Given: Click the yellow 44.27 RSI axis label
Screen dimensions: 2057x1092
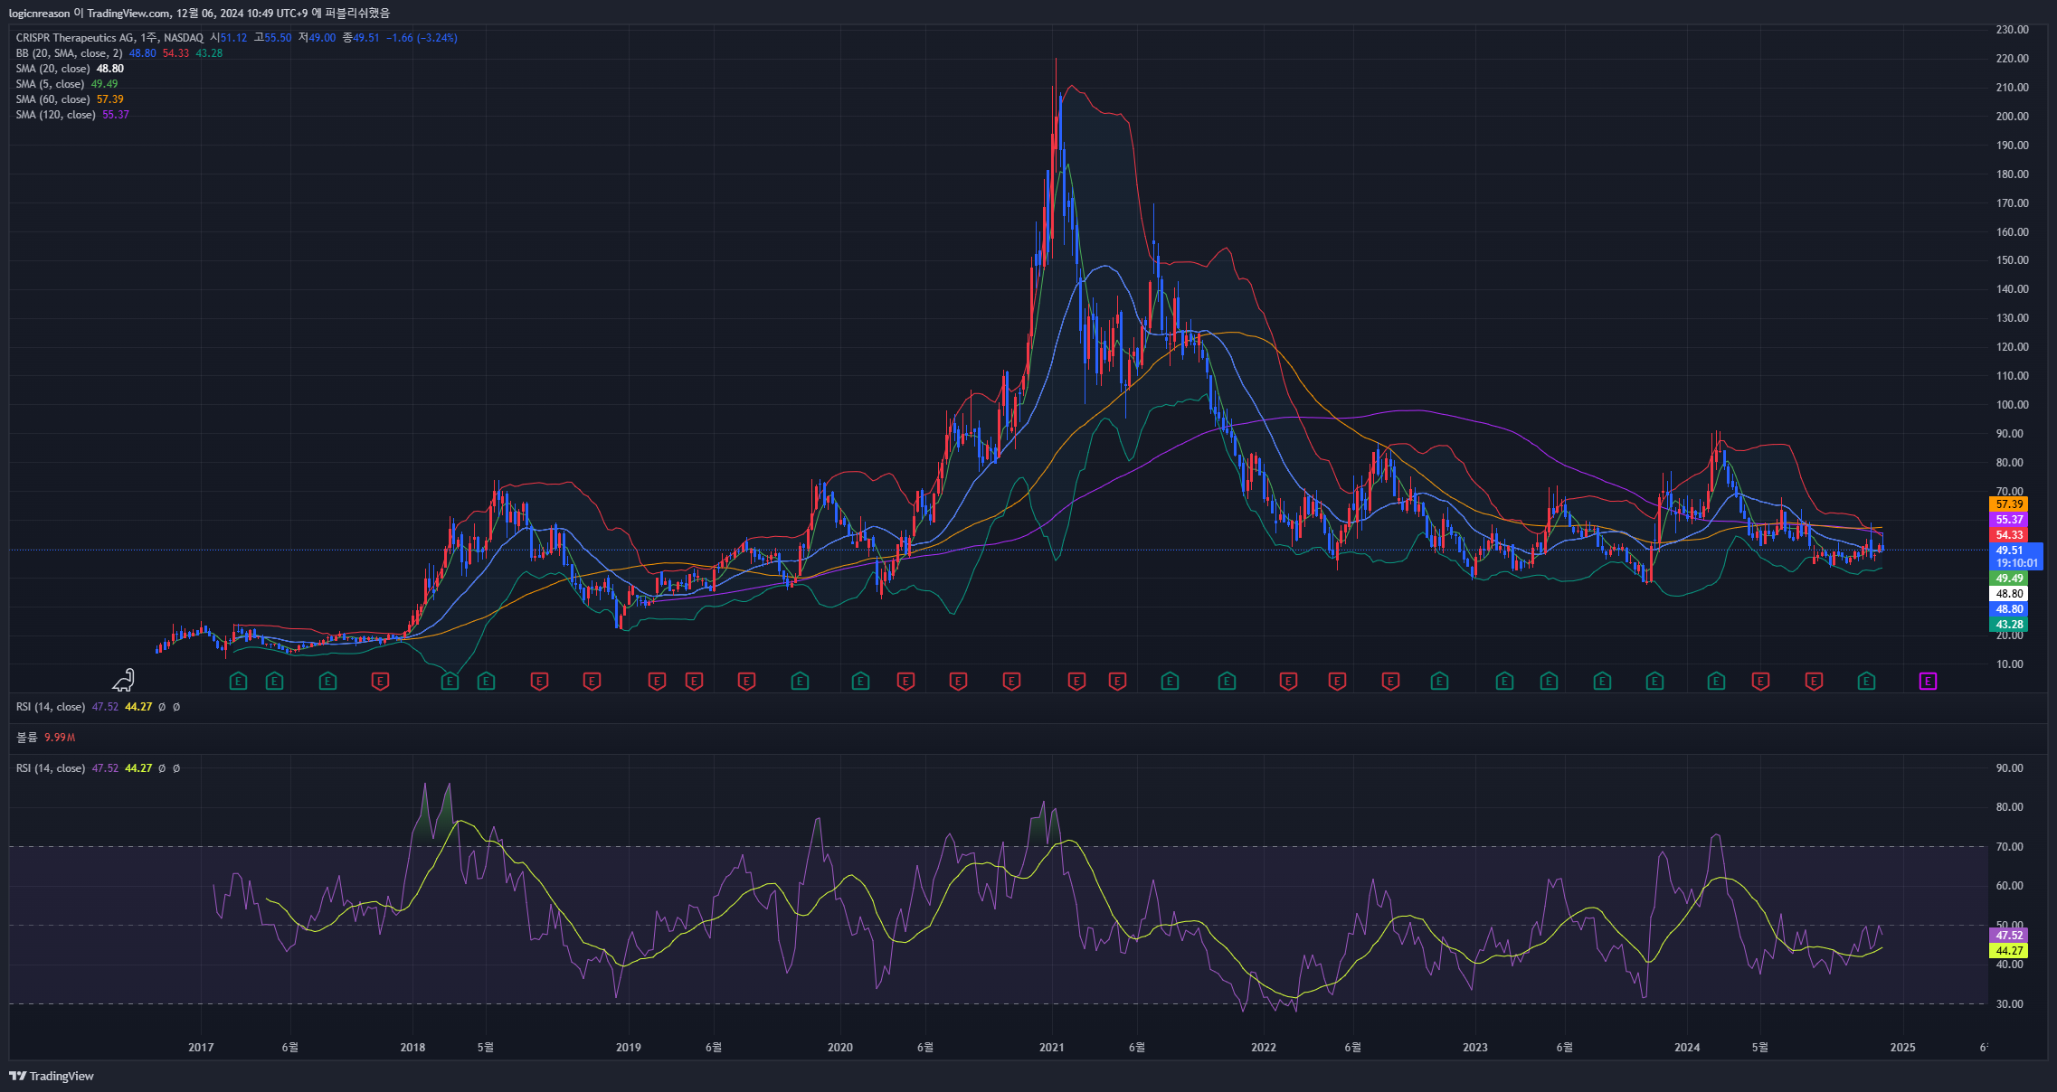Looking at the screenshot, I should point(2009,951).
